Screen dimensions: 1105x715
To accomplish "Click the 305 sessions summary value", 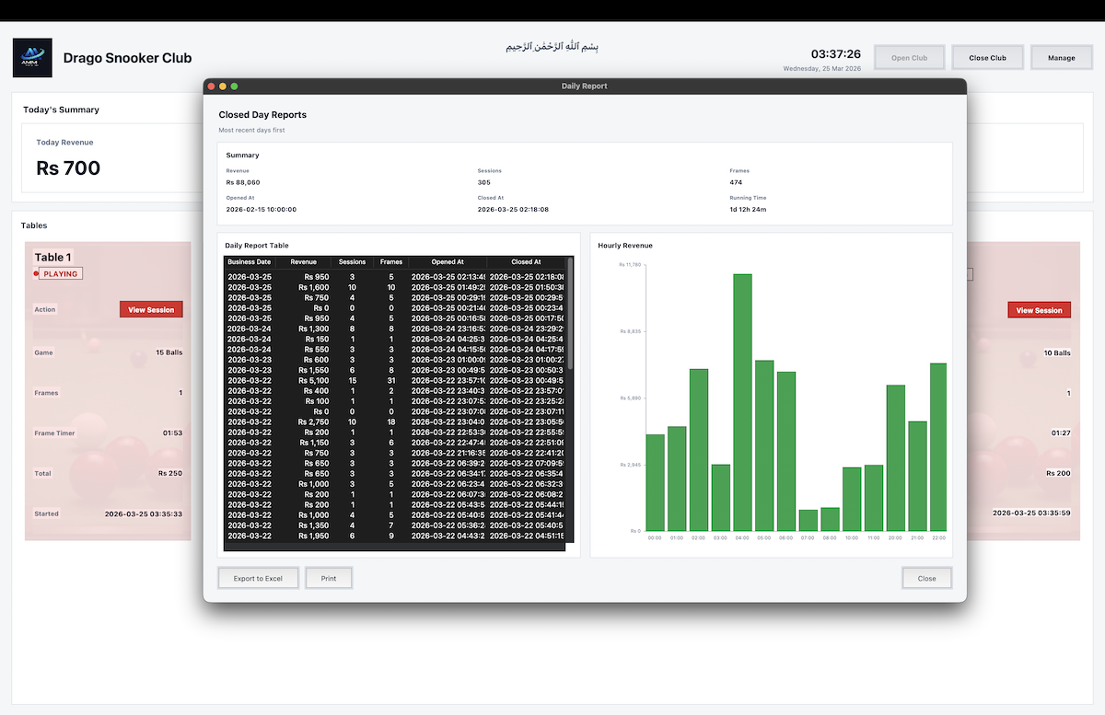I will point(483,182).
